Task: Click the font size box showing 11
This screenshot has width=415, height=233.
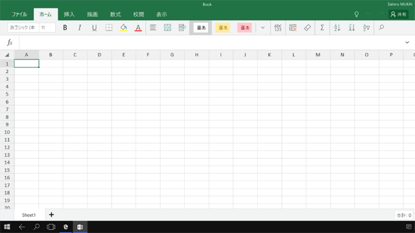Action: [x=47, y=27]
